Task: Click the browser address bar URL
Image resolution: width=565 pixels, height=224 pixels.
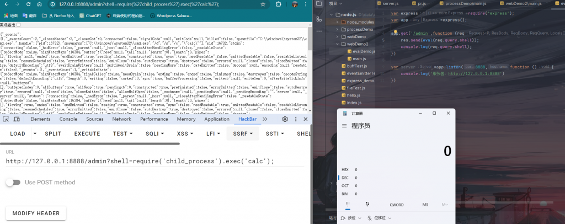Action: point(139,4)
